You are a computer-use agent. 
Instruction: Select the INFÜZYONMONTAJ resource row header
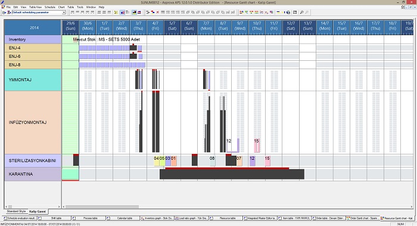(33, 122)
